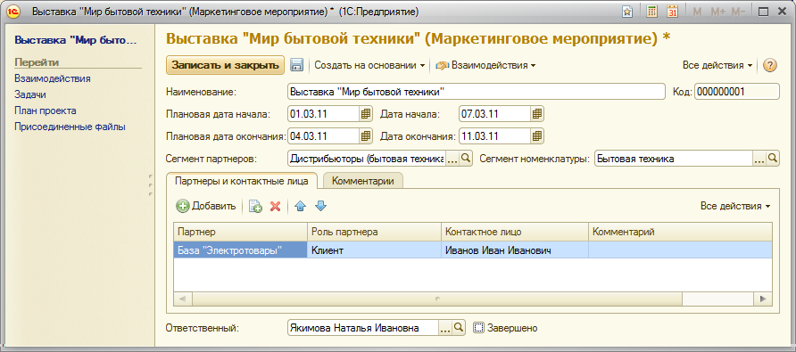Click the M+ button in title bar
Image resolution: width=796 pixels, height=352 pixels.
[x=717, y=12]
